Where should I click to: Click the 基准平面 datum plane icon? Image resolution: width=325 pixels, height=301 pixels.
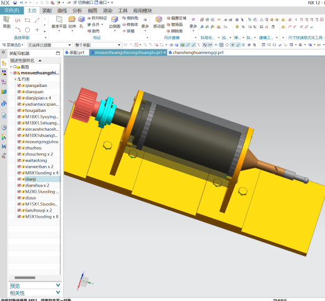pos(59,19)
